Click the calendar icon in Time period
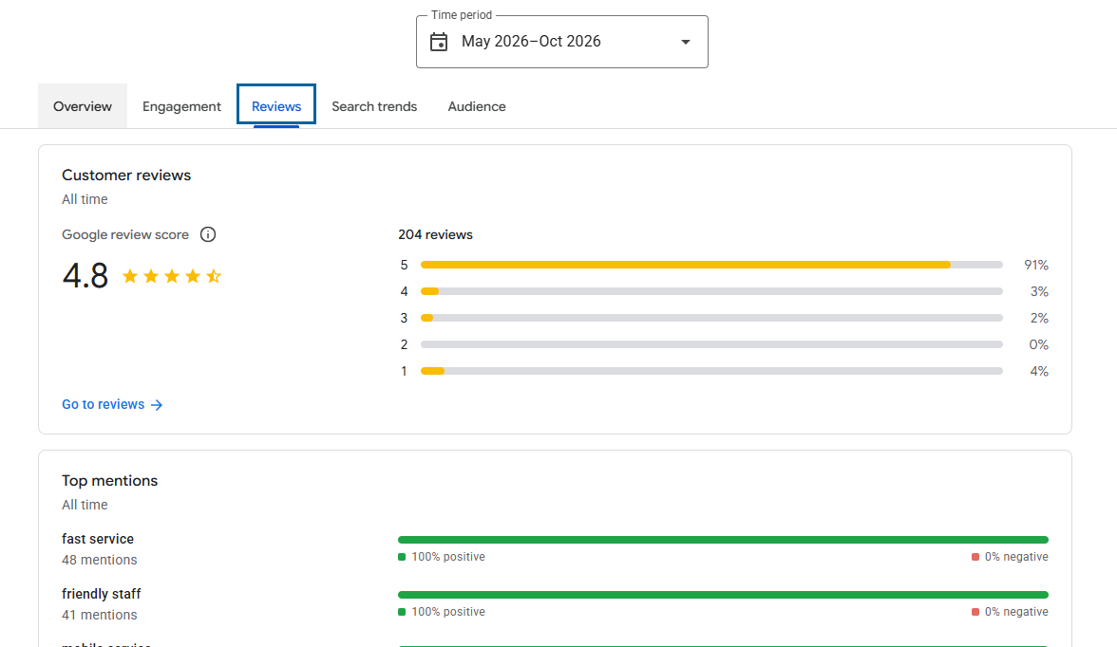The height and width of the screenshot is (647, 1117). click(x=439, y=42)
